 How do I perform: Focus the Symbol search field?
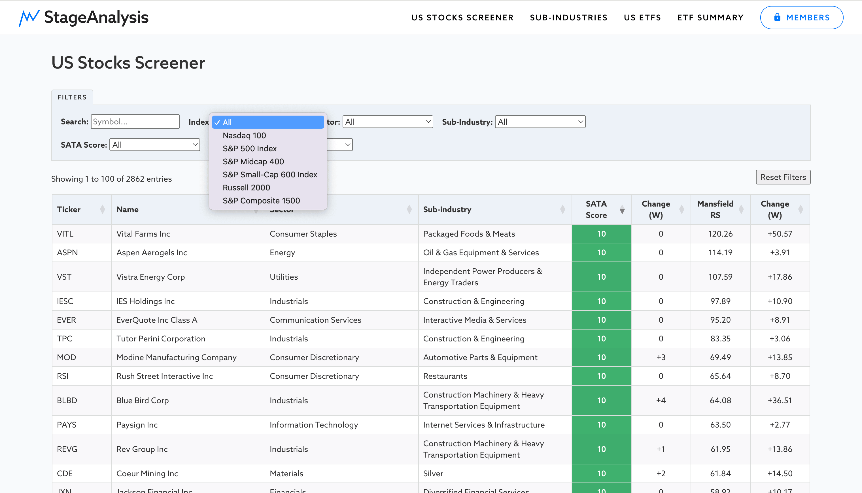(135, 122)
